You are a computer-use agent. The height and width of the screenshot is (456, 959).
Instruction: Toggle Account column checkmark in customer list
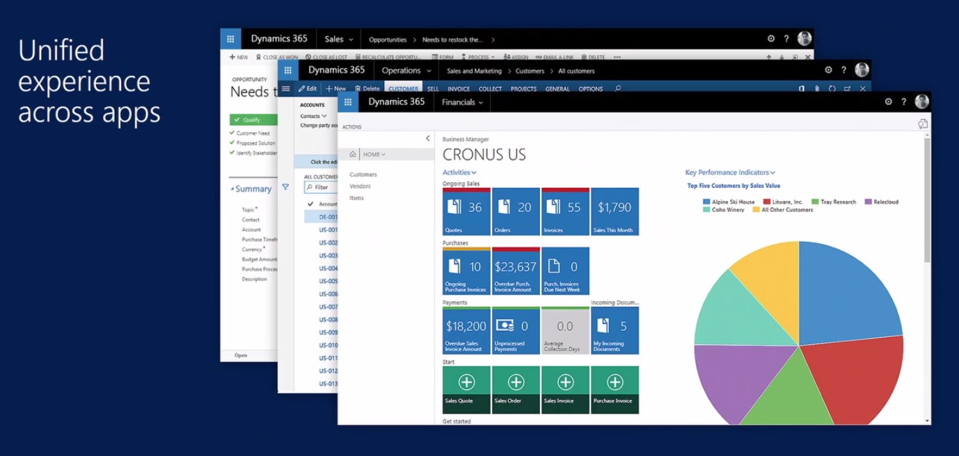[x=310, y=204]
